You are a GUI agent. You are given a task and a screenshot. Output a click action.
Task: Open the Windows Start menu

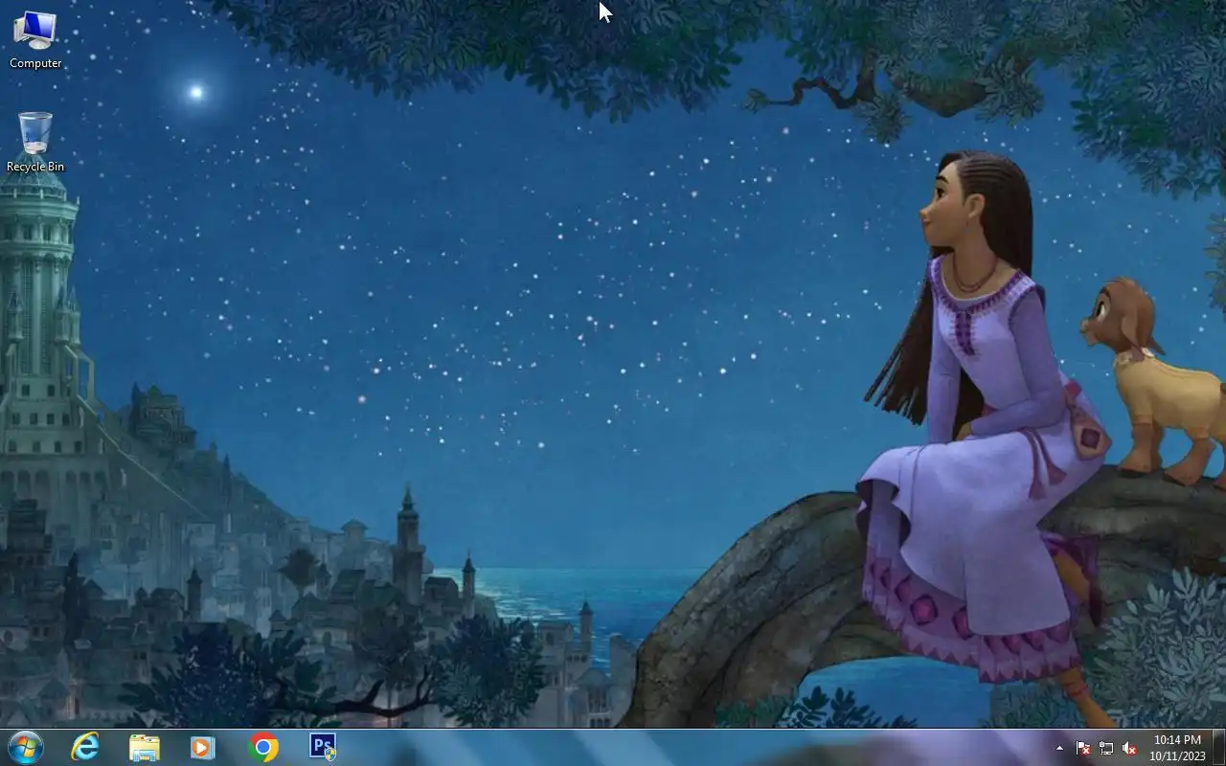pos(25,747)
